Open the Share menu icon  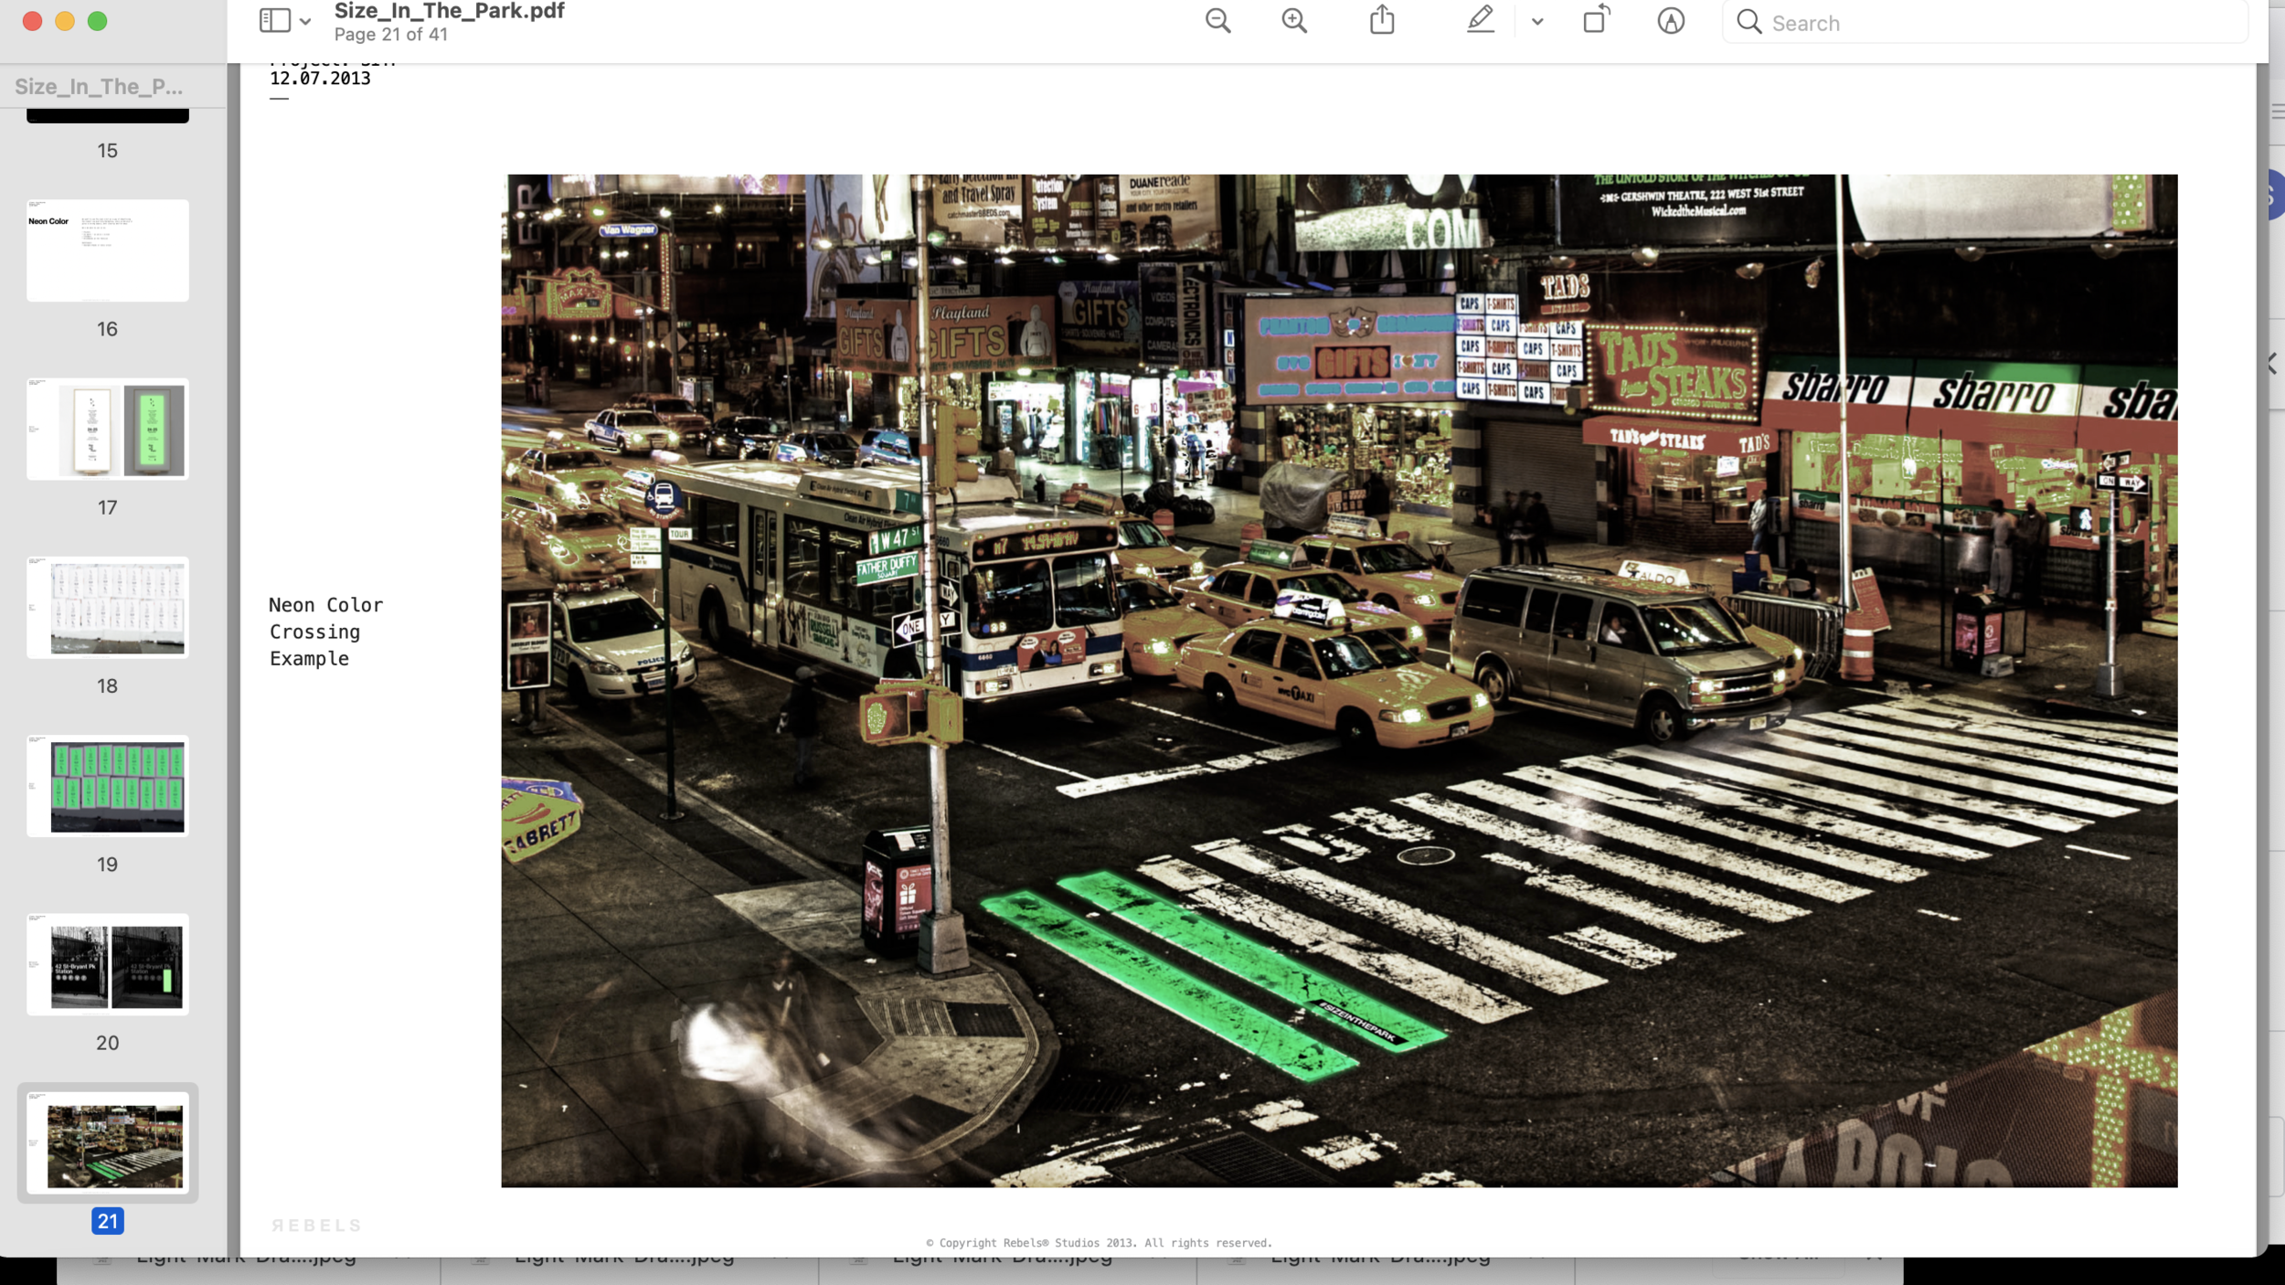[x=1382, y=19]
